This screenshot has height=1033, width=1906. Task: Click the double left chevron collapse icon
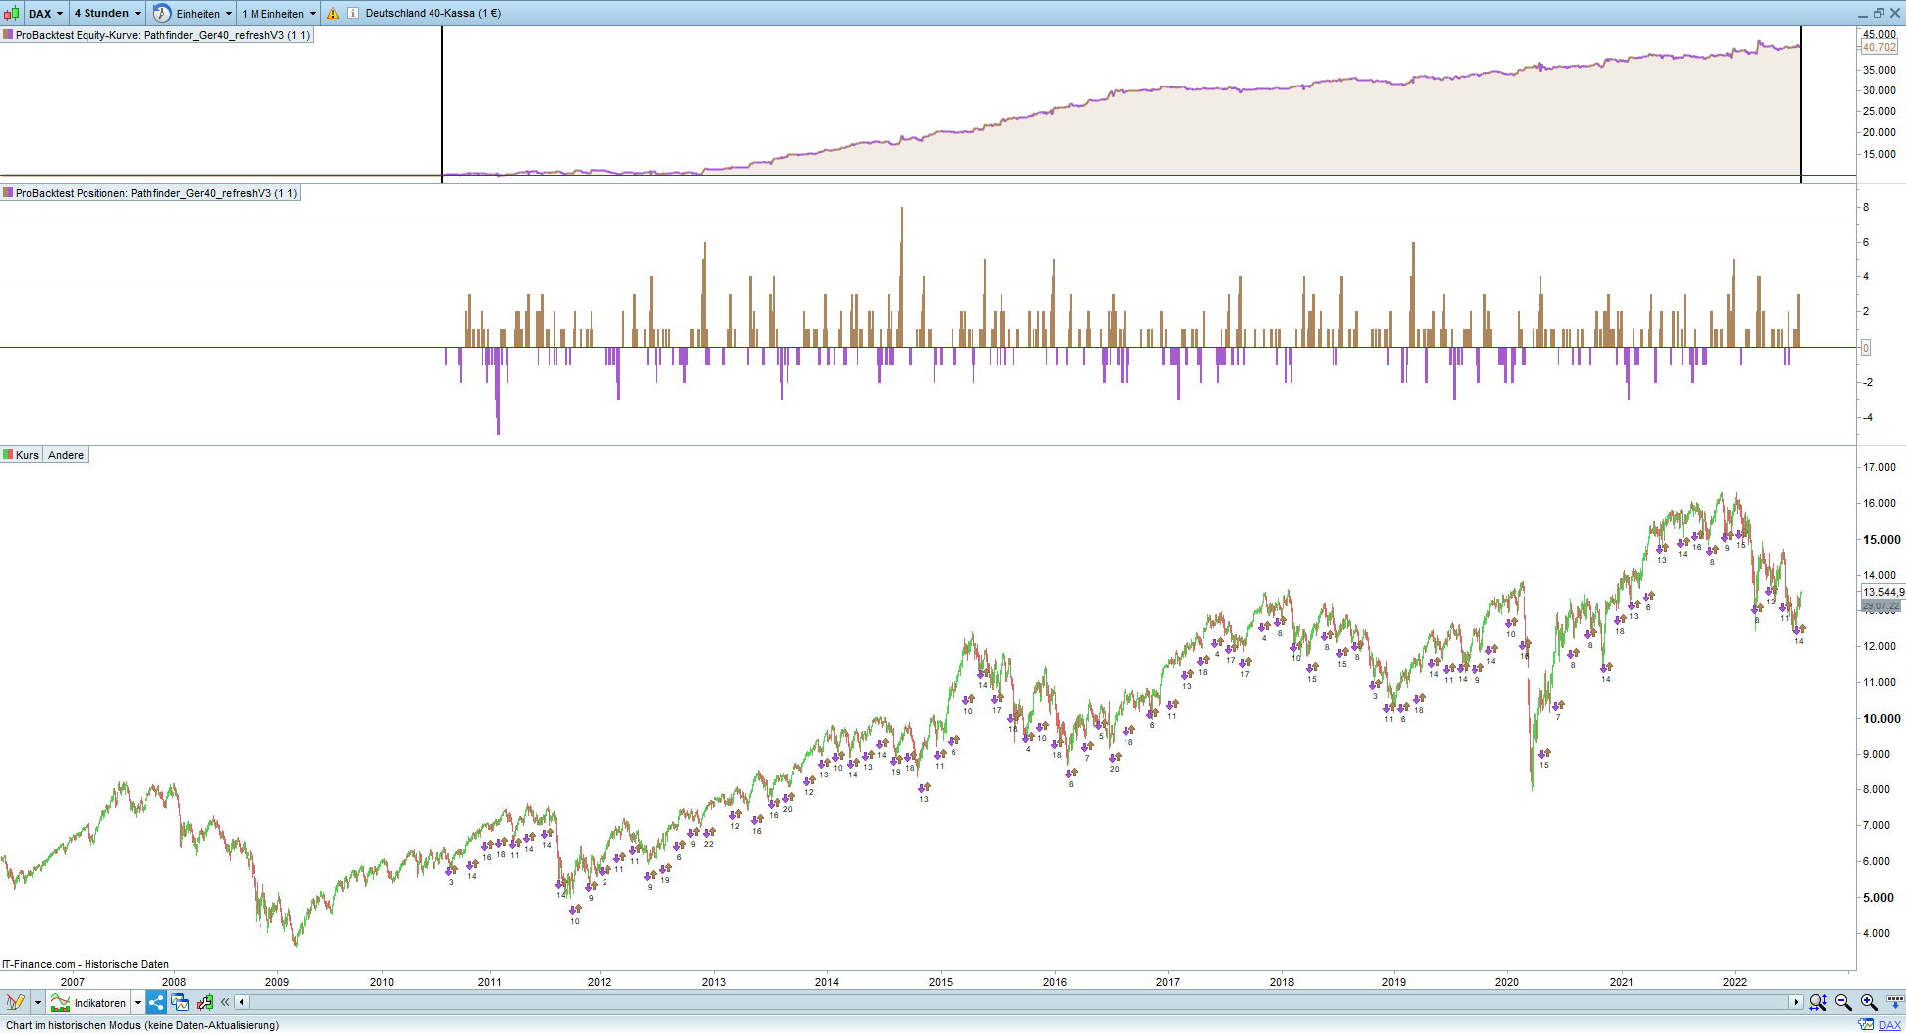[225, 1002]
